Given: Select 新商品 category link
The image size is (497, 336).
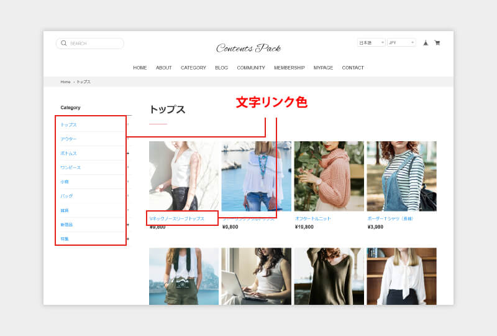Looking at the screenshot, I should [x=66, y=225].
